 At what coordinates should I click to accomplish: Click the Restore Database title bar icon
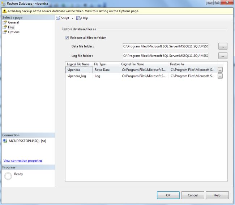[x=4, y=4]
